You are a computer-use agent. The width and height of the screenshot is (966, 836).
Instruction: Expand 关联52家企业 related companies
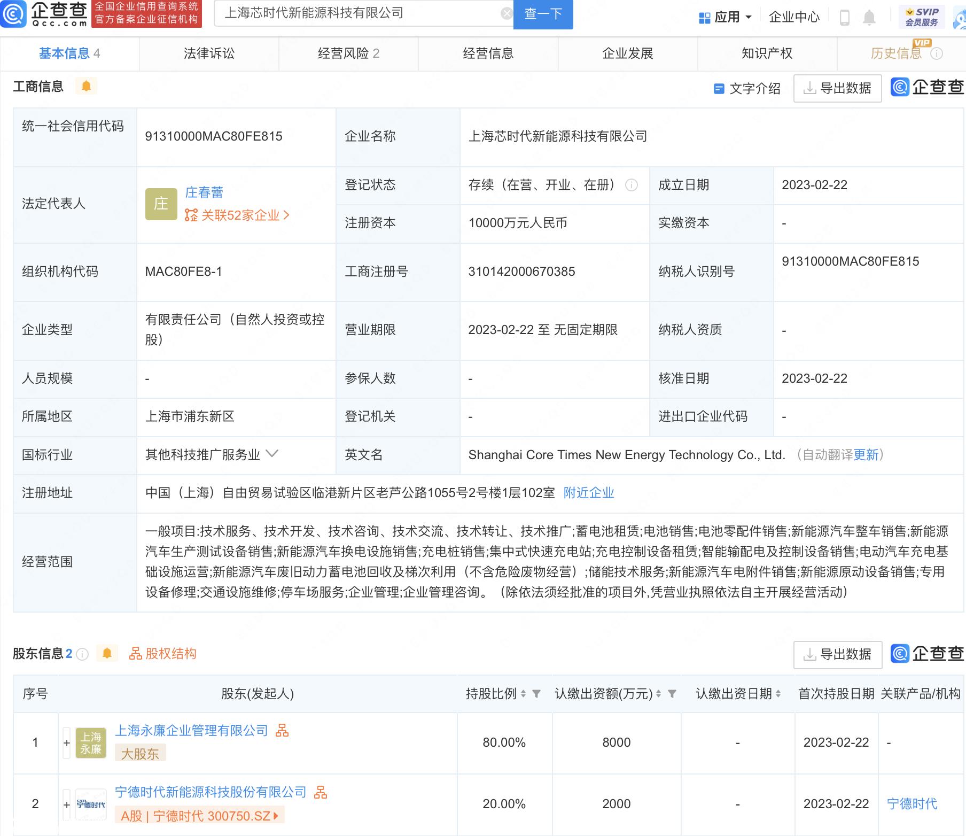tap(237, 215)
